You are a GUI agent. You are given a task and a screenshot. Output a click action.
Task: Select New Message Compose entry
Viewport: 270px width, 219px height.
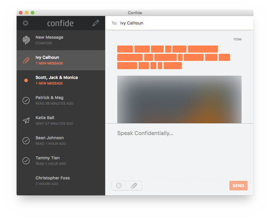click(61, 40)
